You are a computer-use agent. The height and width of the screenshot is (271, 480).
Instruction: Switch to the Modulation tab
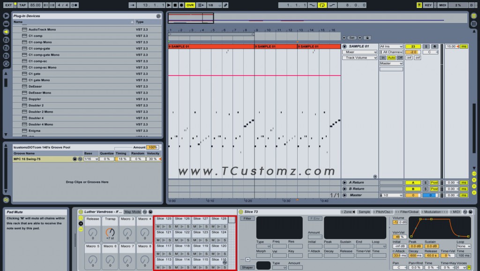tap(435, 212)
